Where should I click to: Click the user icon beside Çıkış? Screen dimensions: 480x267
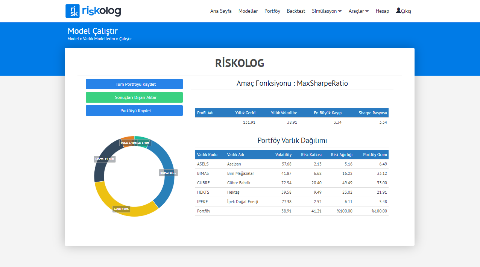click(x=398, y=11)
